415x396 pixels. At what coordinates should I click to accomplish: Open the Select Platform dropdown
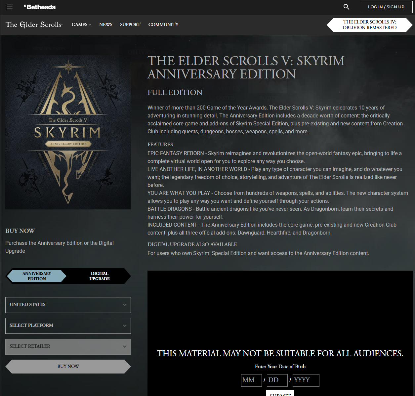pyautogui.click(x=68, y=326)
